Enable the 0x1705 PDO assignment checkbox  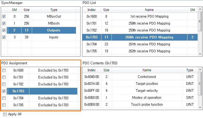pos(4,105)
